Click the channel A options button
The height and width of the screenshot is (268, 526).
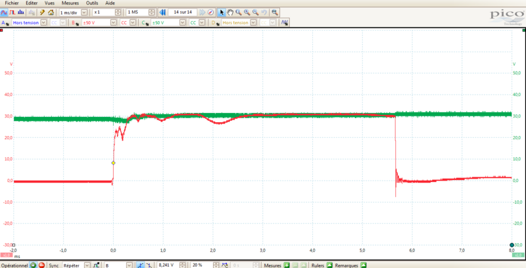click(x=5, y=22)
